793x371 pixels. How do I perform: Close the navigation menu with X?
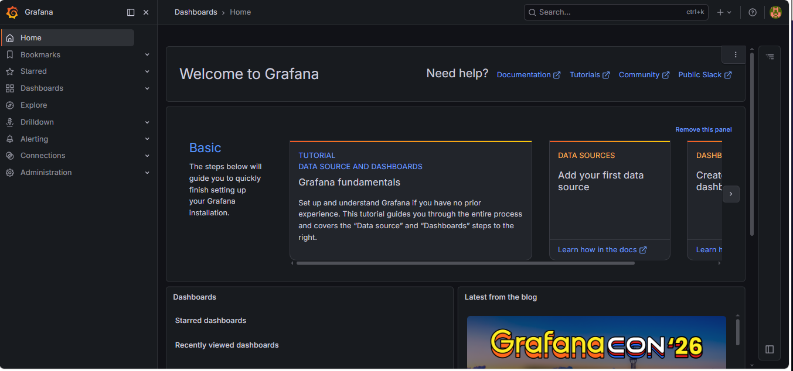click(146, 12)
